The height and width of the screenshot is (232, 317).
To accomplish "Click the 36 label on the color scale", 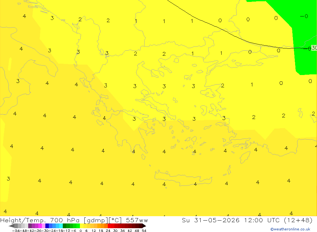I will click(x=122, y=231).
